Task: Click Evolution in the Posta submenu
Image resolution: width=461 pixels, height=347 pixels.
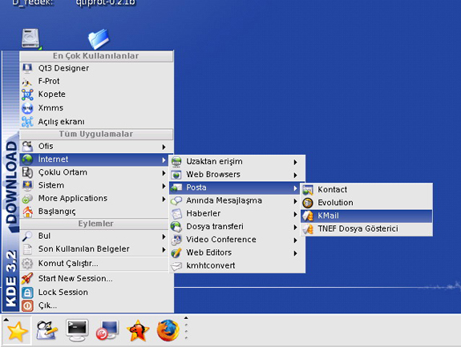Action: coord(366,203)
